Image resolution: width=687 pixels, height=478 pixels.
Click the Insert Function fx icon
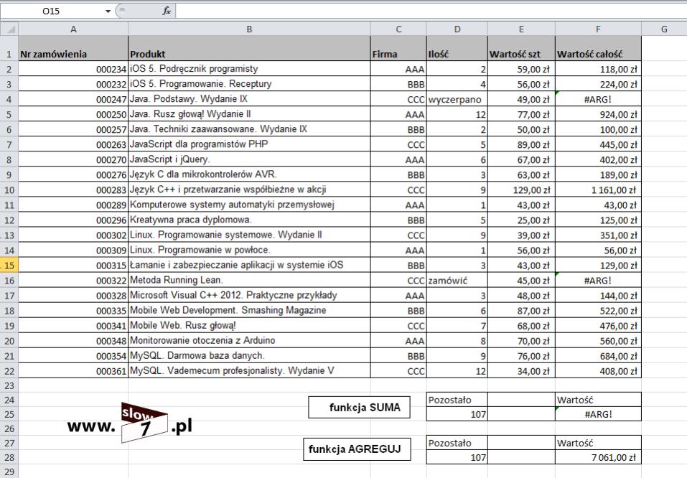[166, 11]
